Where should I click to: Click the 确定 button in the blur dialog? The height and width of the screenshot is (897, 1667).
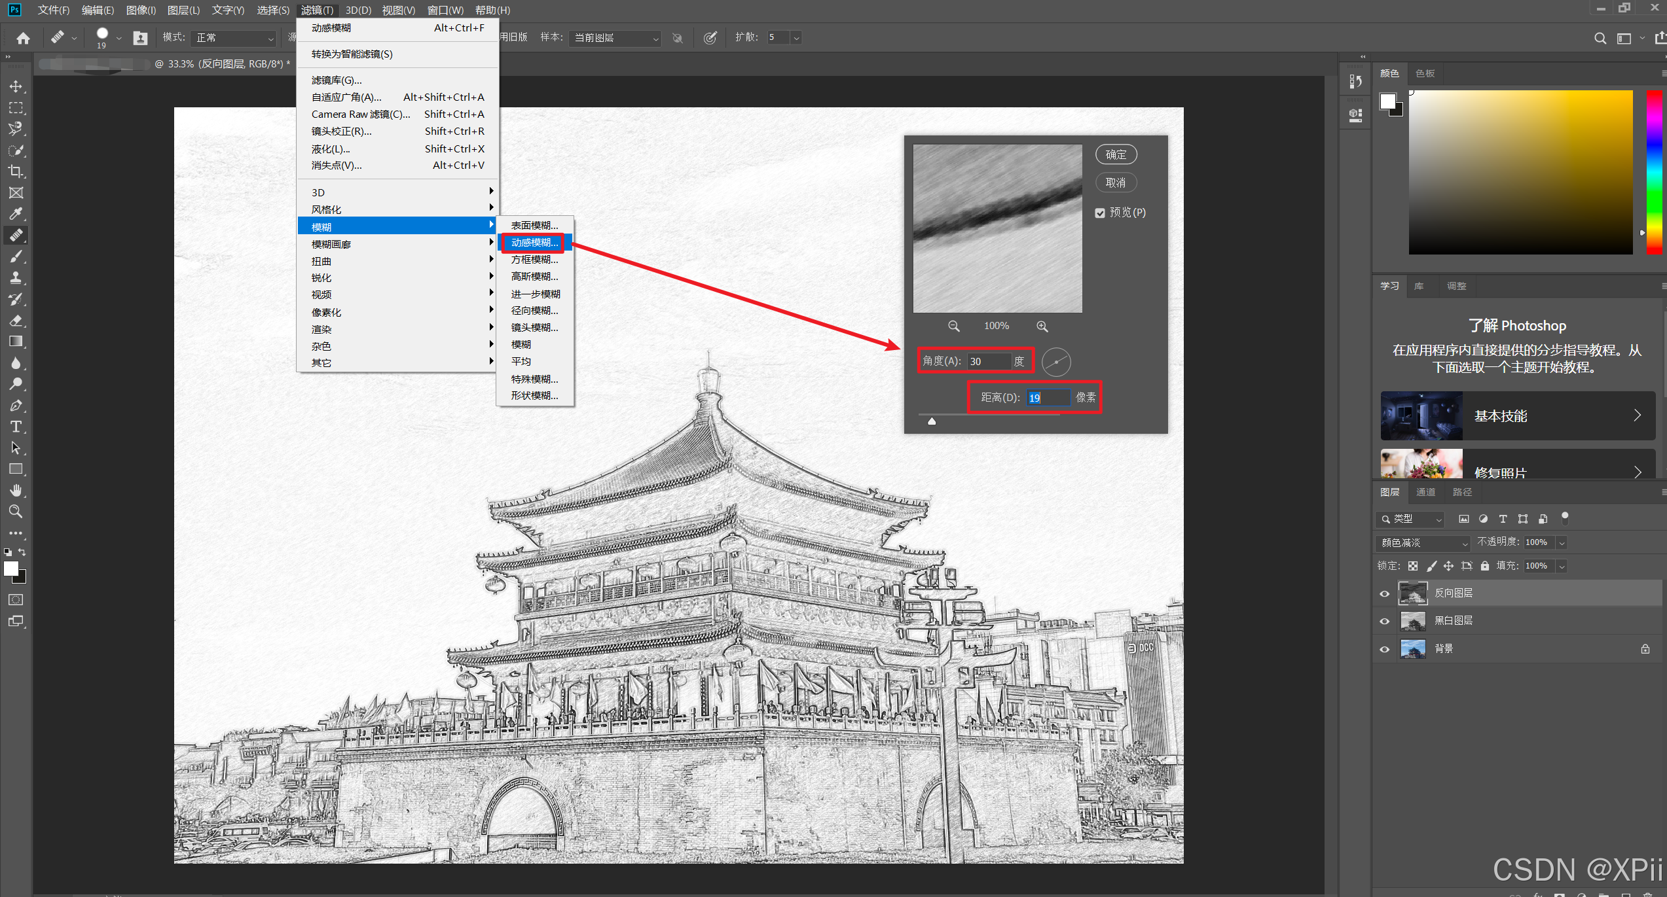1116,154
